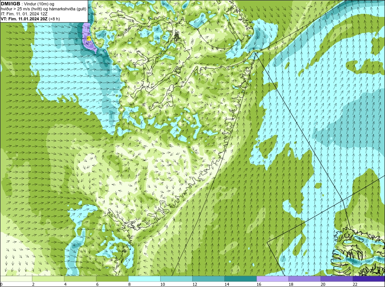Screen dimensions: 385x287
Task: Click the legend scale value 14
Action: coord(227,284)
